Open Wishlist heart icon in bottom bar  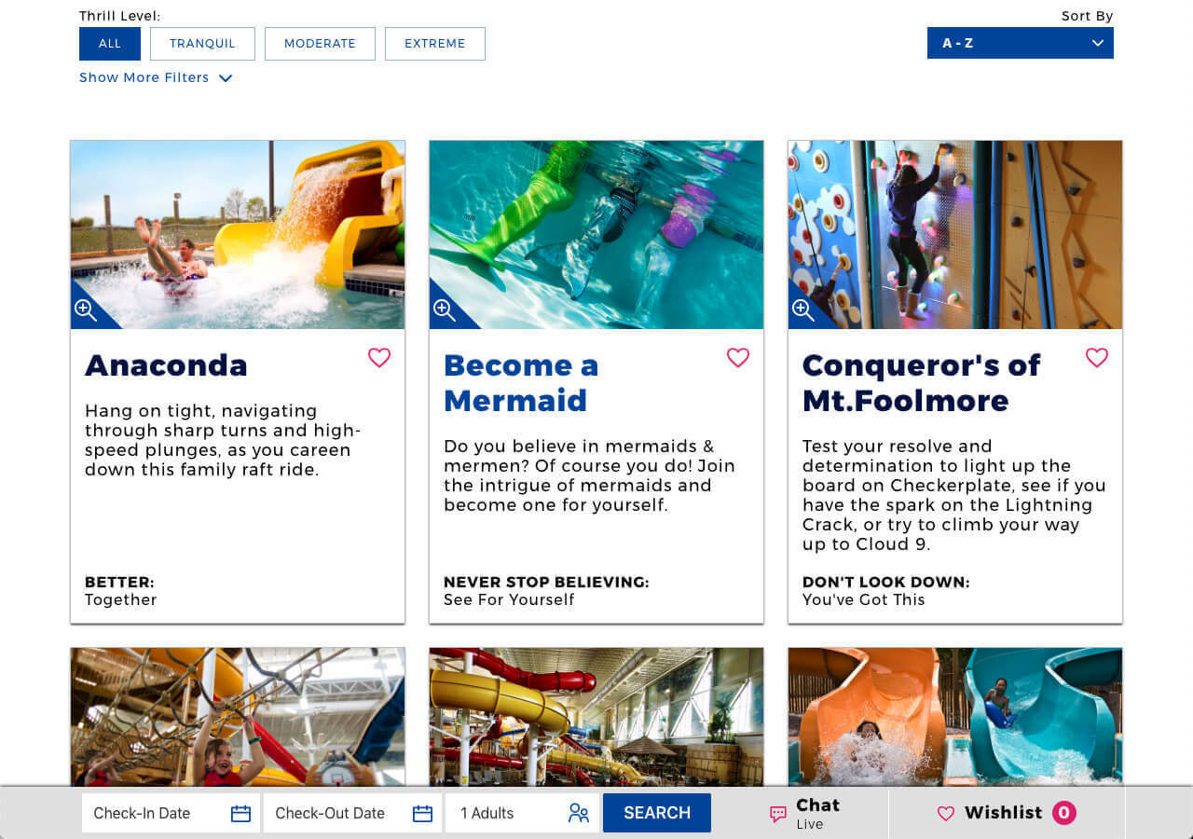coord(946,814)
